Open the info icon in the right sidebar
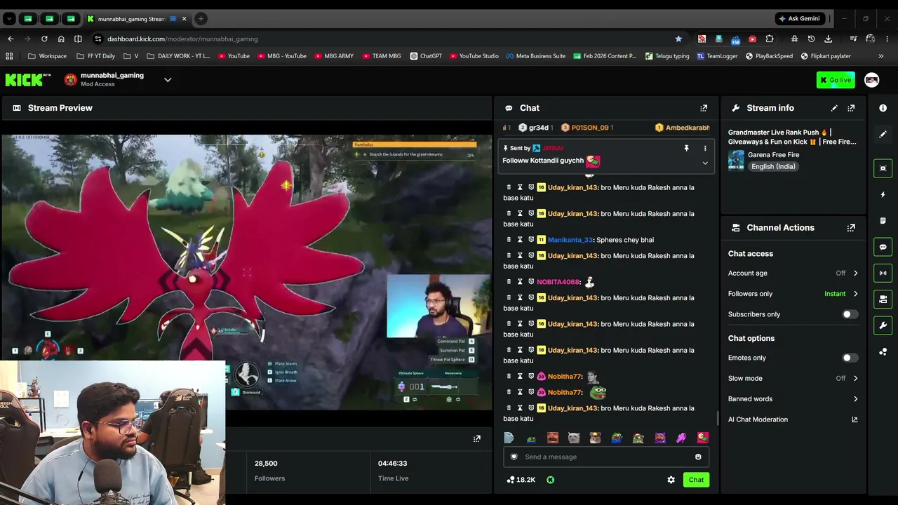Viewport: 898px width, 505px height. pyautogui.click(x=883, y=108)
